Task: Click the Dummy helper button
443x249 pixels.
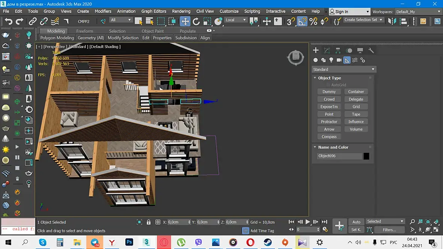Action: (329, 92)
